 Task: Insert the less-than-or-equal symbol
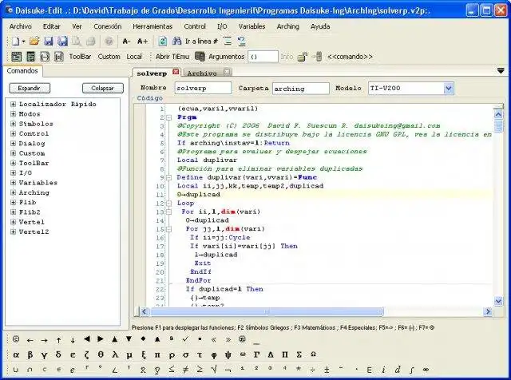point(172,370)
